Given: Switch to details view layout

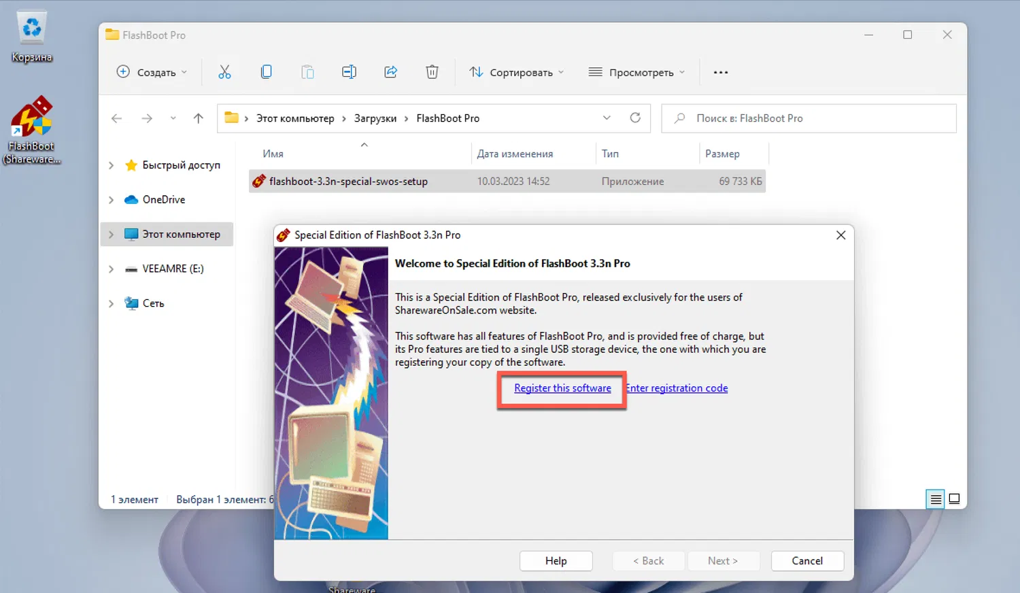Looking at the screenshot, I should click(x=934, y=498).
